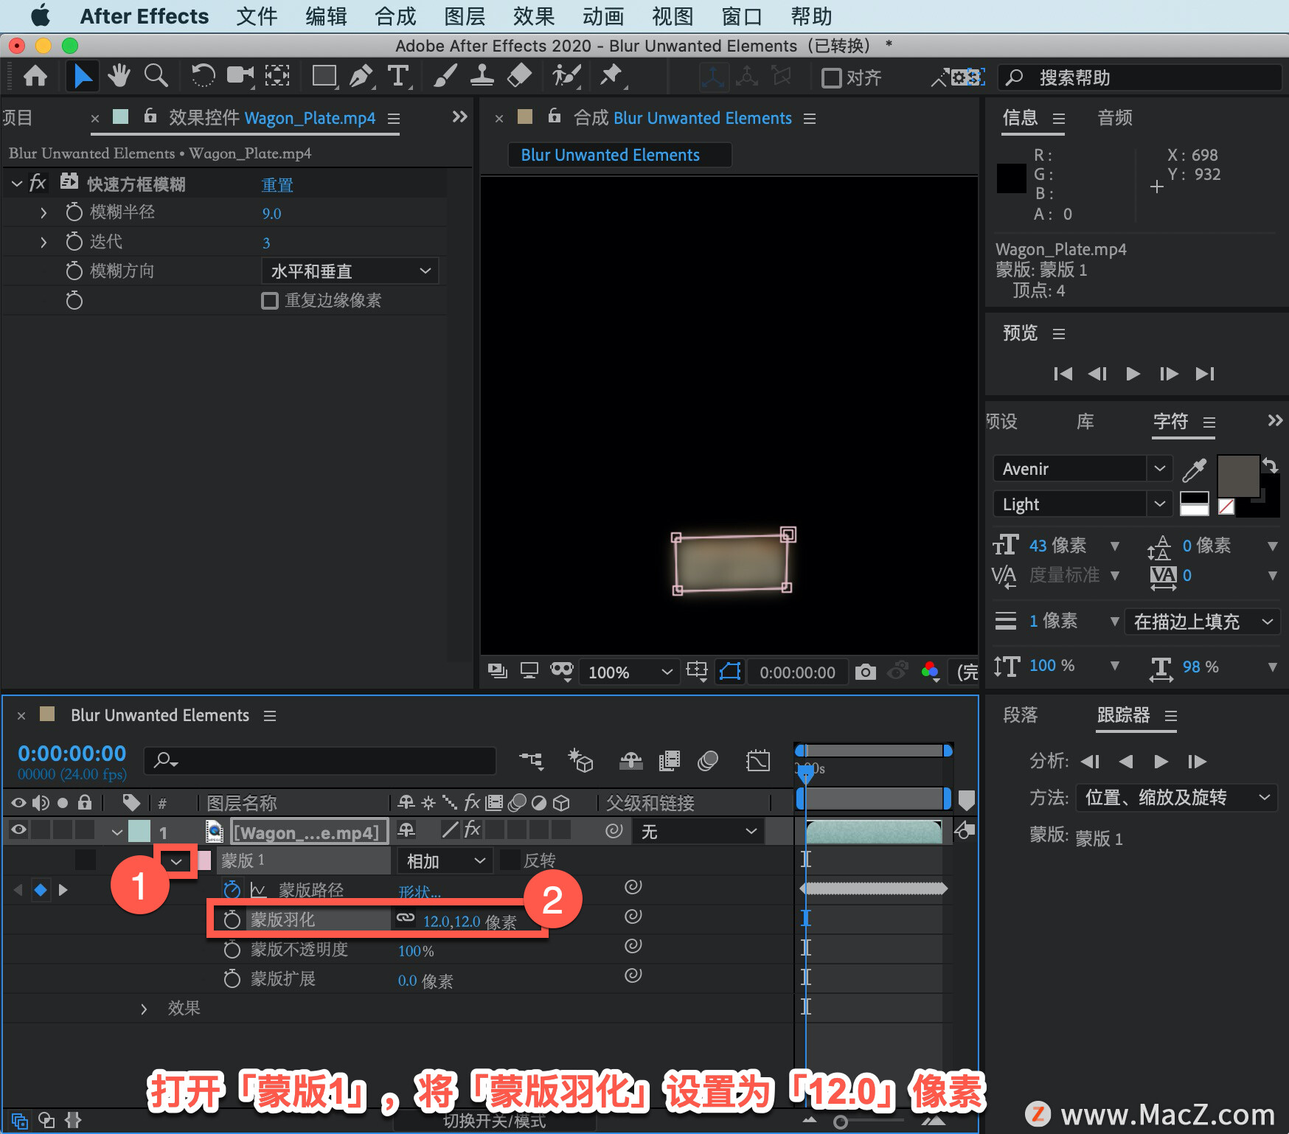
Task: Click the Wagon_Plate layer teal label color
Action: [x=139, y=831]
